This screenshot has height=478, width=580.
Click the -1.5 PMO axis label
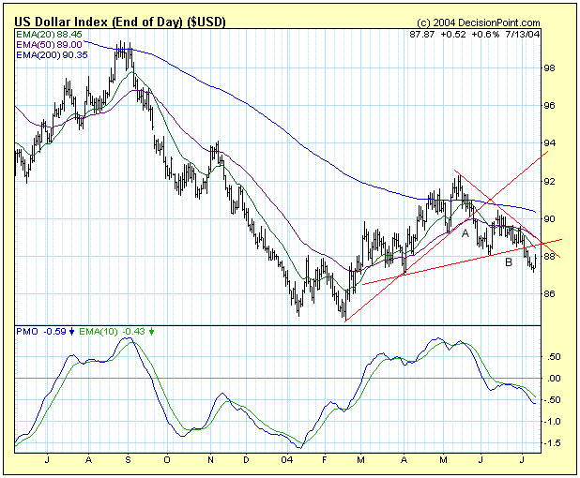coord(554,443)
